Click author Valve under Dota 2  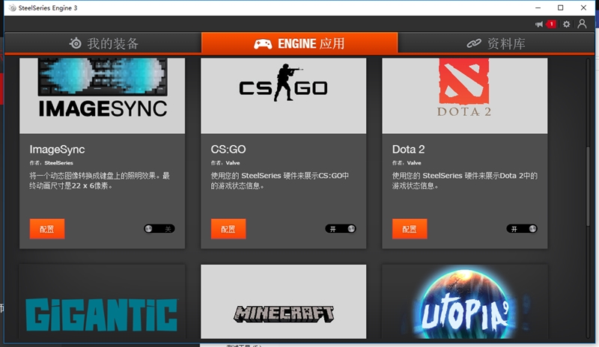[414, 163]
